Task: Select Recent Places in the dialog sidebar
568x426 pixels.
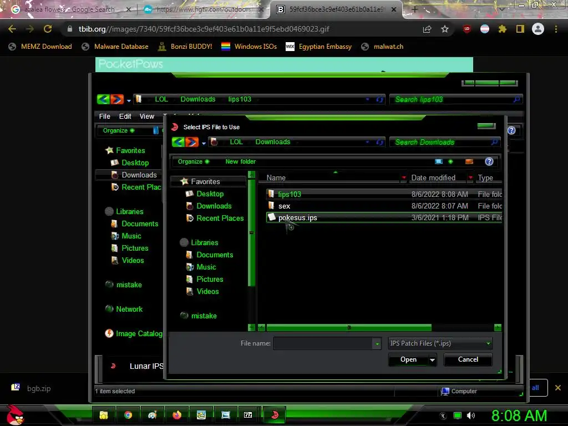Action: [x=220, y=219]
